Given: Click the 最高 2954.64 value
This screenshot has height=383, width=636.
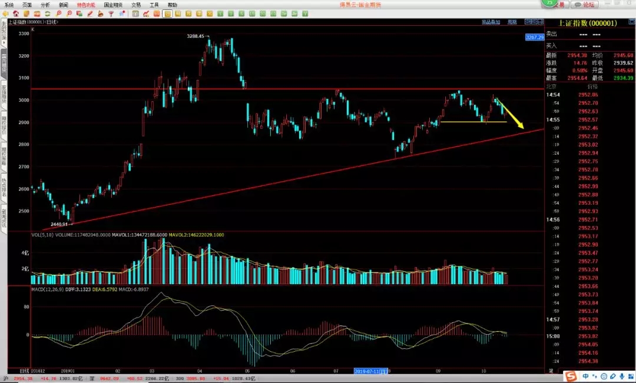Looking at the screenshot, I should pos(577,78).
